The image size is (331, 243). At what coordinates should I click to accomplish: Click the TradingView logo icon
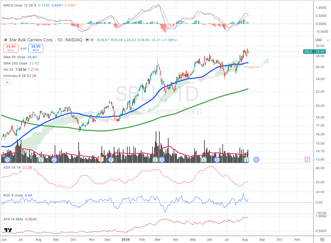tap(8, 230)
